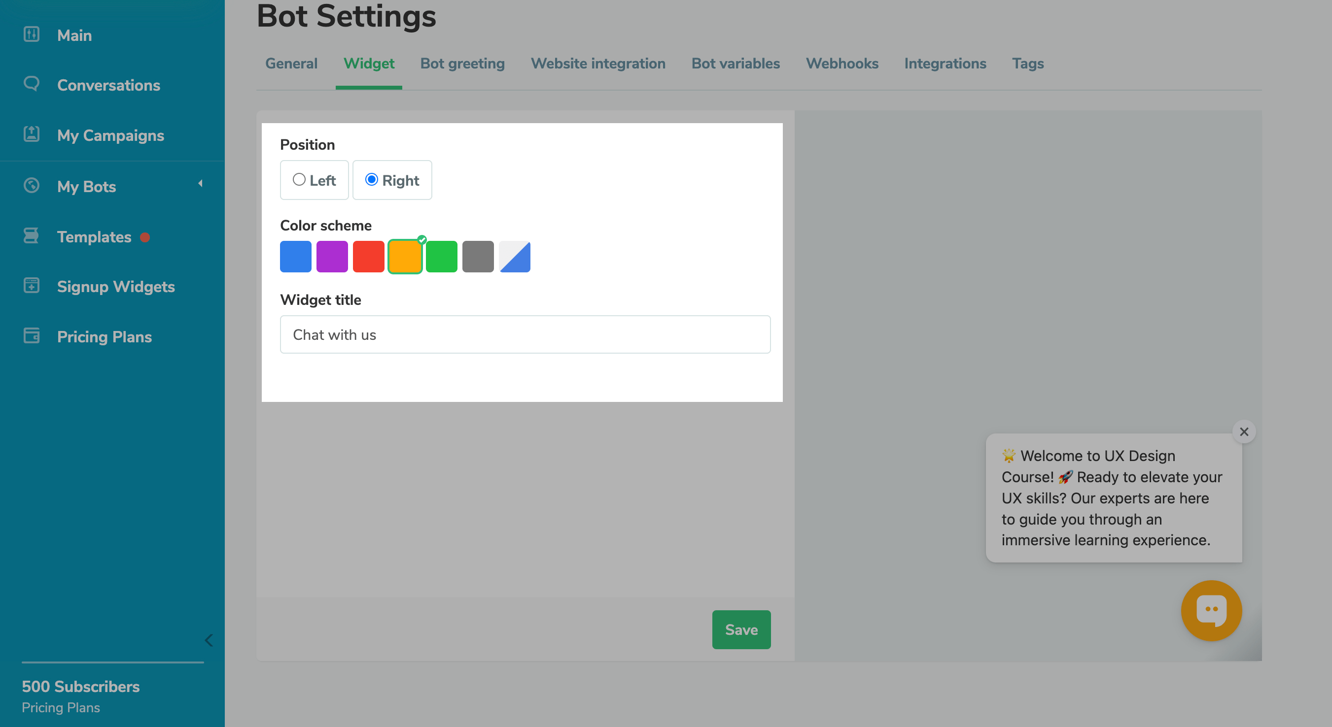Close the welcome message popup
The width and height of the screenshot is (1332, 727).
coord(1244,431)
